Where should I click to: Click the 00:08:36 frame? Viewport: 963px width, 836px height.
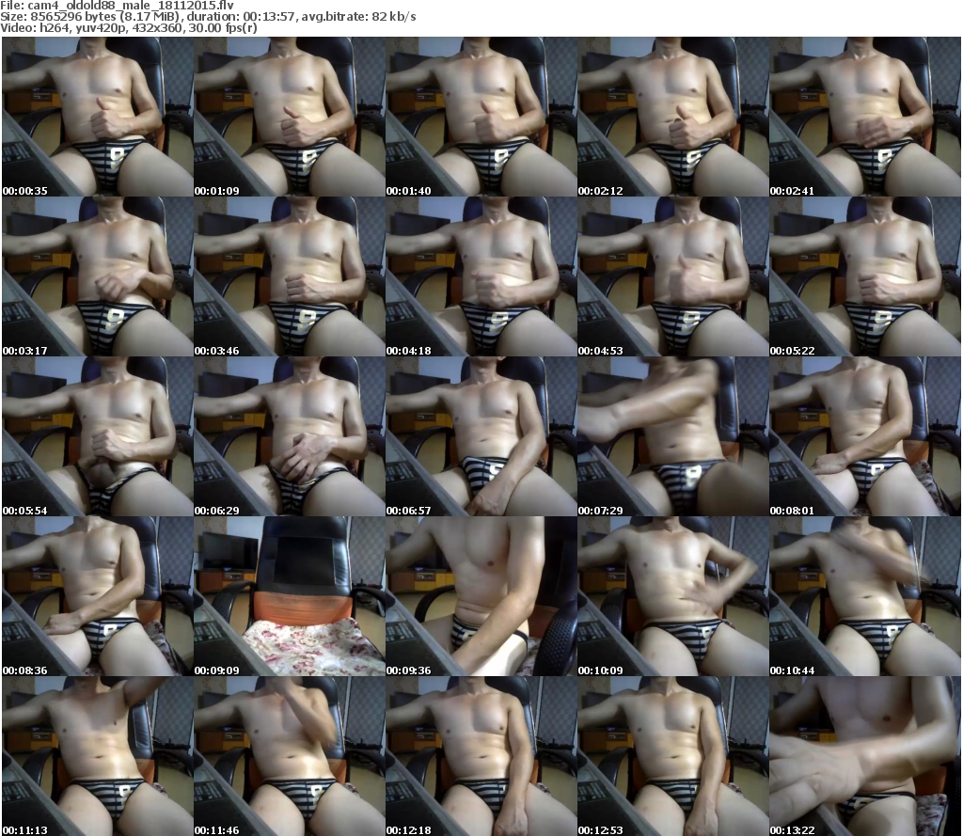(x=98, y=596)
